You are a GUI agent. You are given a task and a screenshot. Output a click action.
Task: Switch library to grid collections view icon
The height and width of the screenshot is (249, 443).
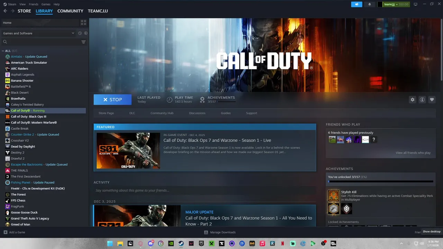tap(83, 22)
